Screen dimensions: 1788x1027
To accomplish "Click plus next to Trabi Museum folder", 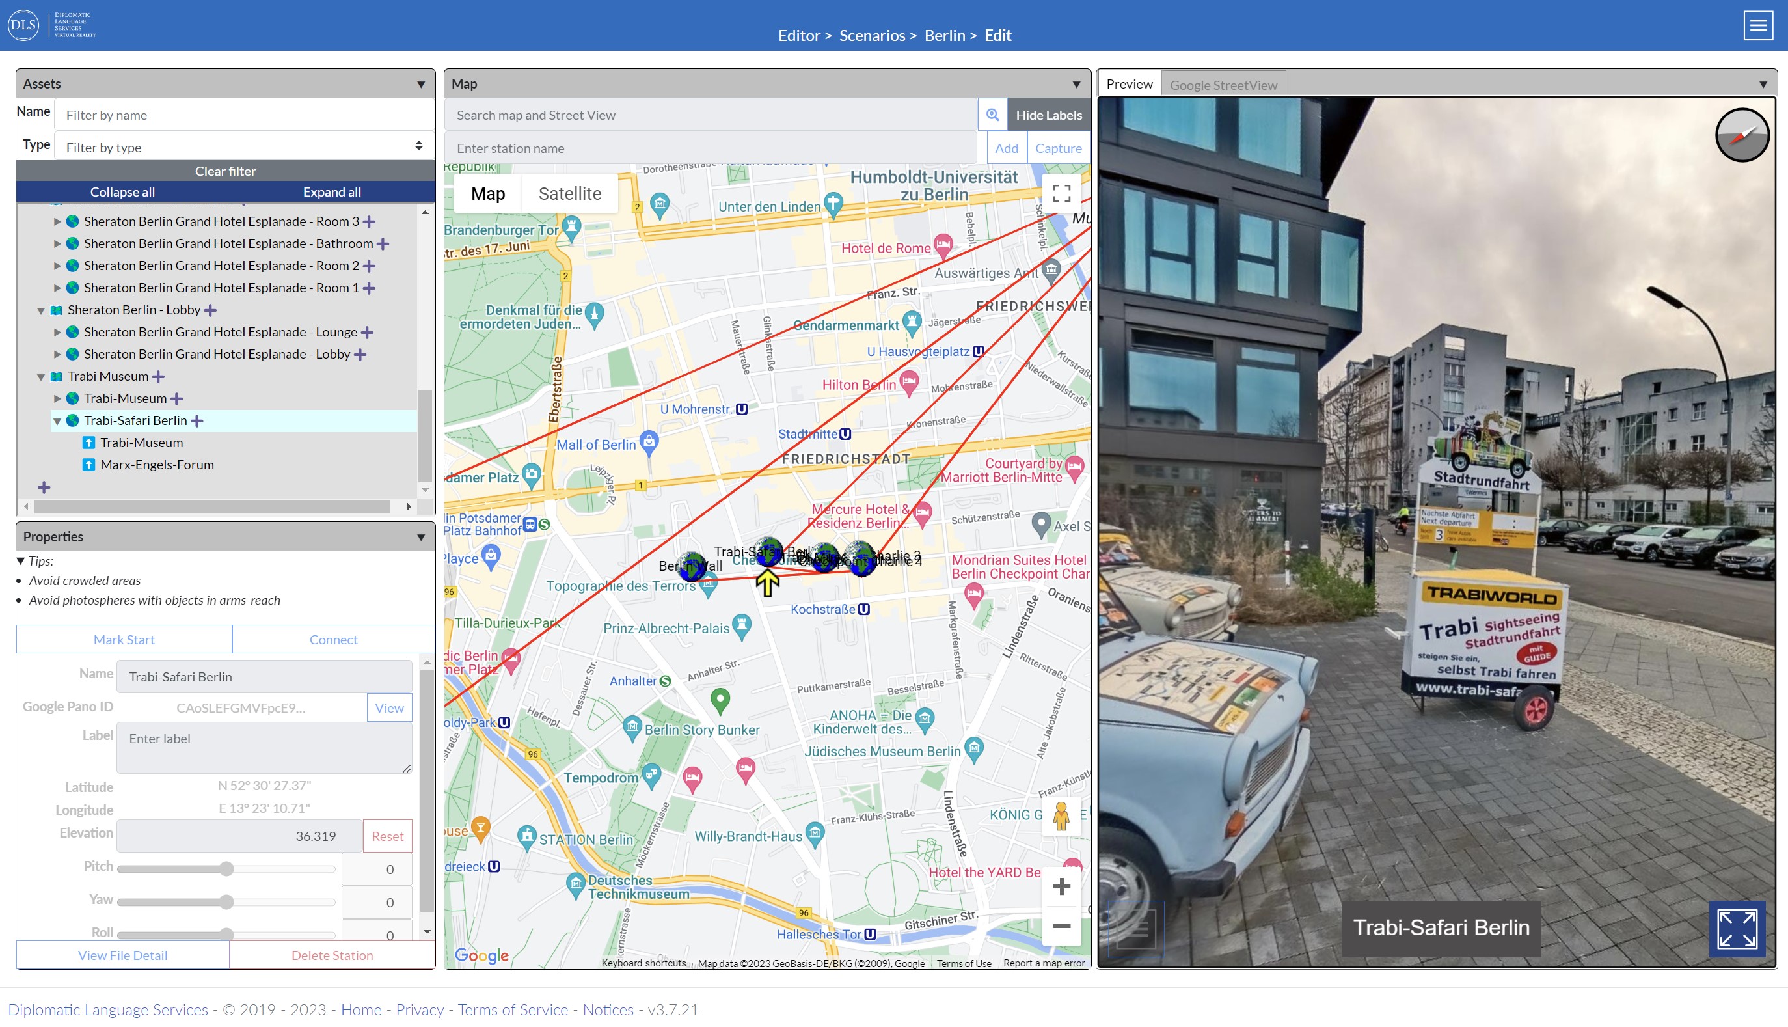I will pos(159,377).
